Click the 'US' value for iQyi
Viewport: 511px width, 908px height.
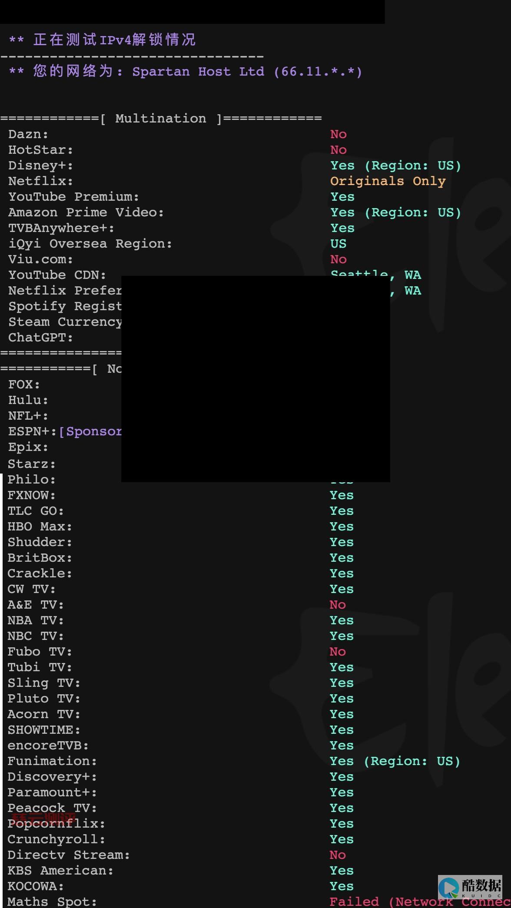click(x=338, y=244)
